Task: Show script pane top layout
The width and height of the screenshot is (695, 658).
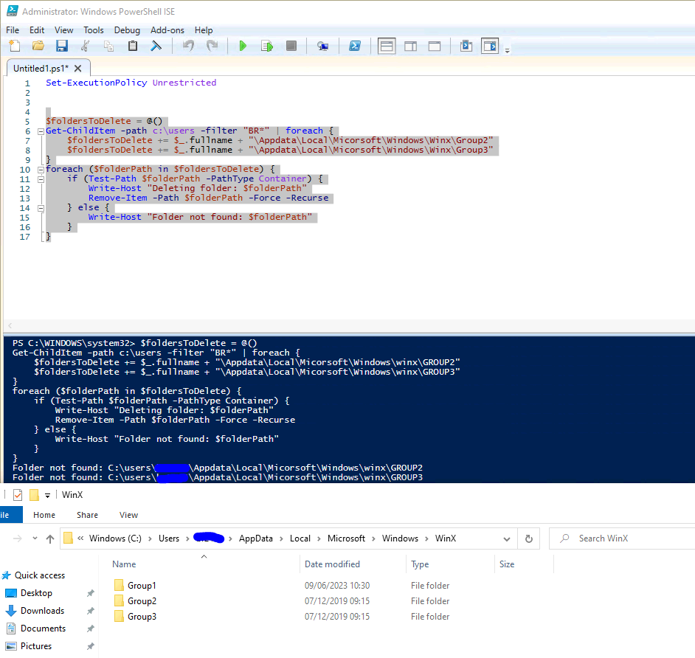Action: (387, 46)
